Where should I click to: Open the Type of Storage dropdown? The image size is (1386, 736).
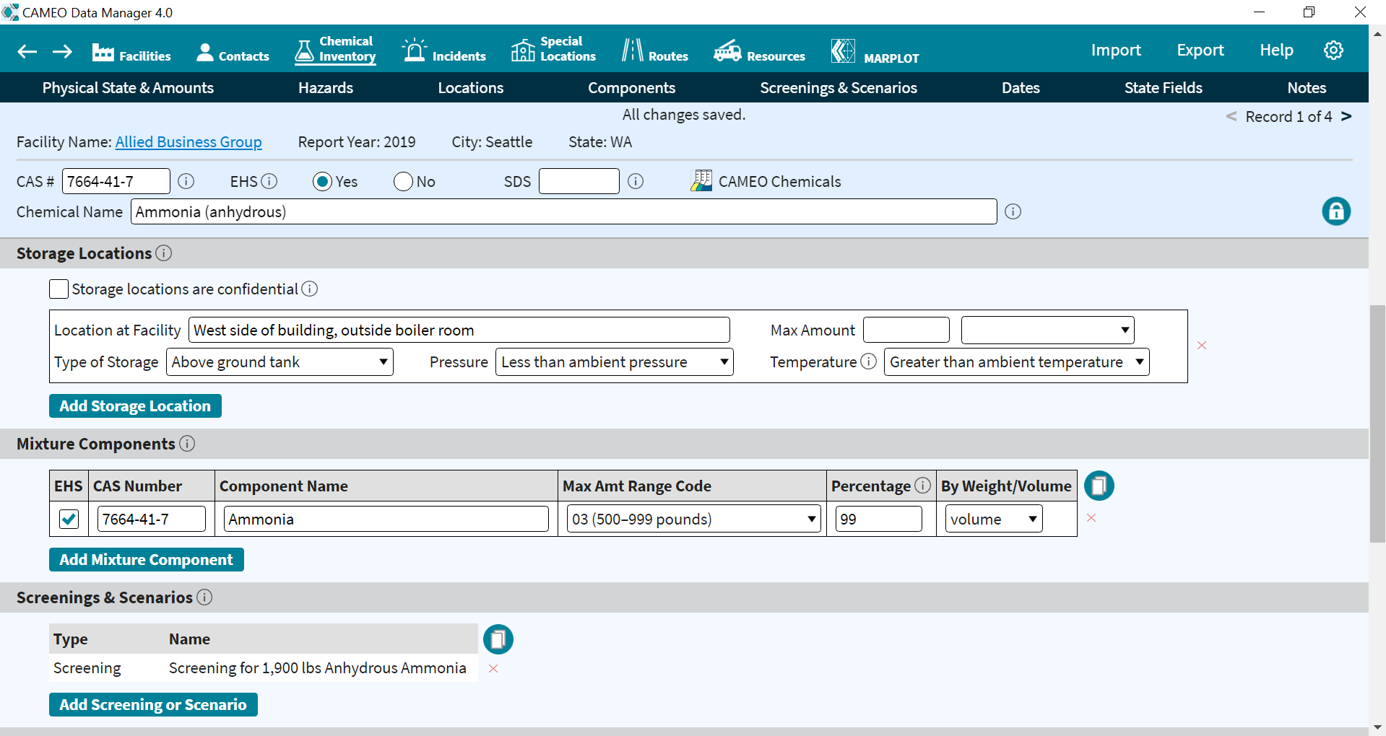tap(280, 362)
